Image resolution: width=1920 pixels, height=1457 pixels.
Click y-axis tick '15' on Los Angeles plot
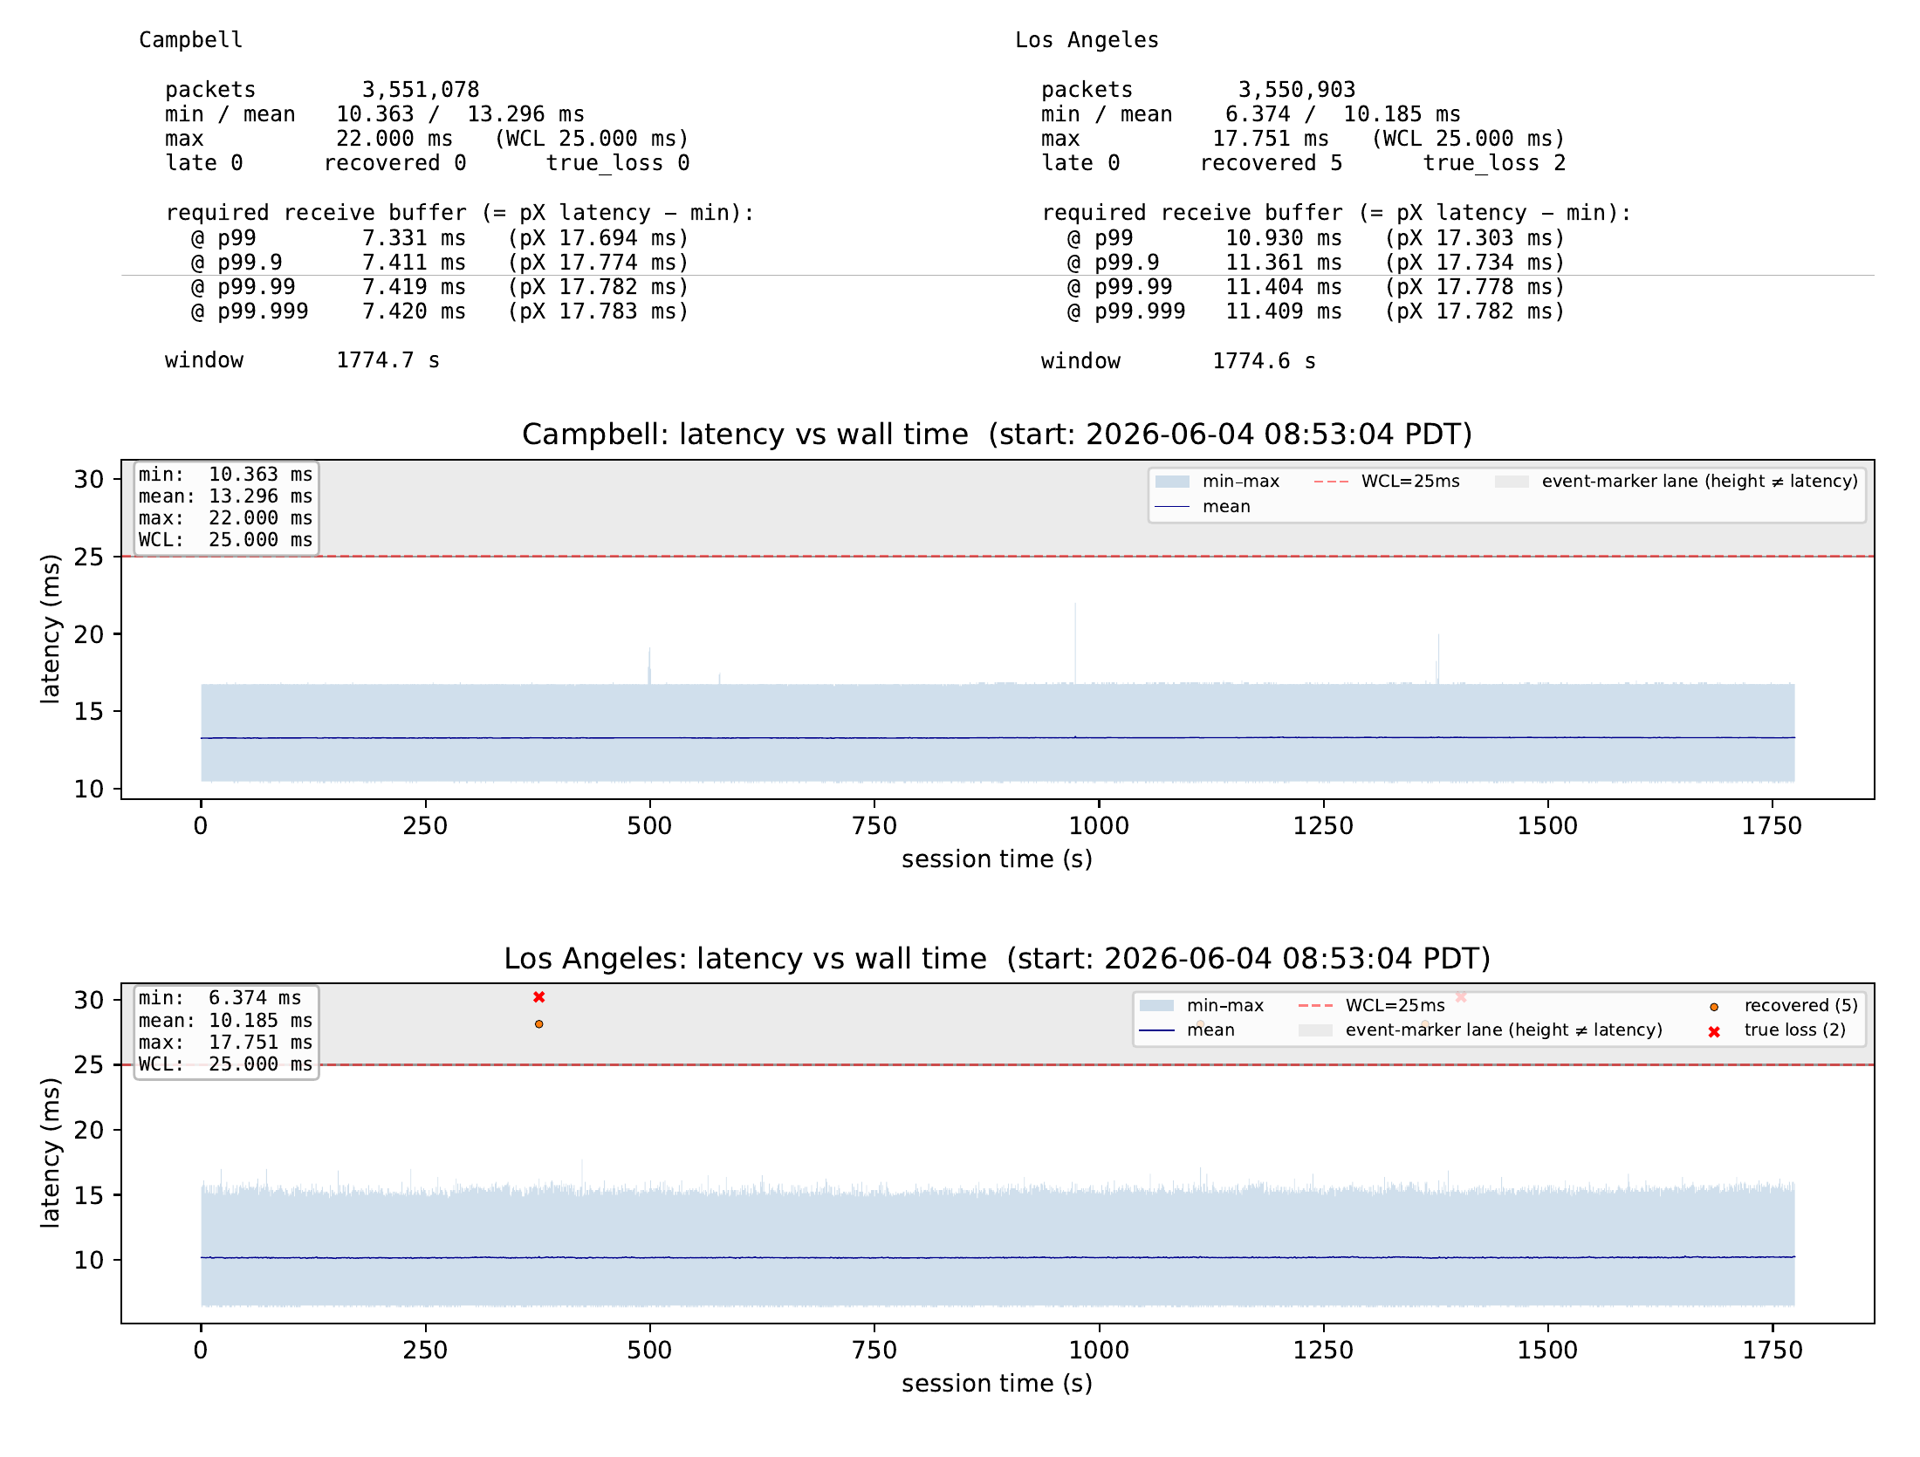tap(89, 1195)
